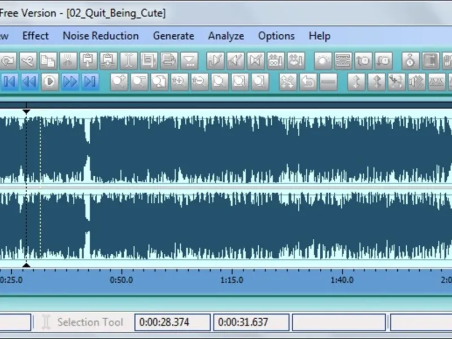Click the Zoom In magnifier plus icon
The height and width of the screenshot is (339, 452).
tap(119, 82)
